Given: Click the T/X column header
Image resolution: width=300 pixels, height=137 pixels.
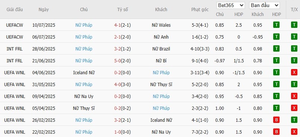Looking at the screenshot, I should [x=294, y=10].
